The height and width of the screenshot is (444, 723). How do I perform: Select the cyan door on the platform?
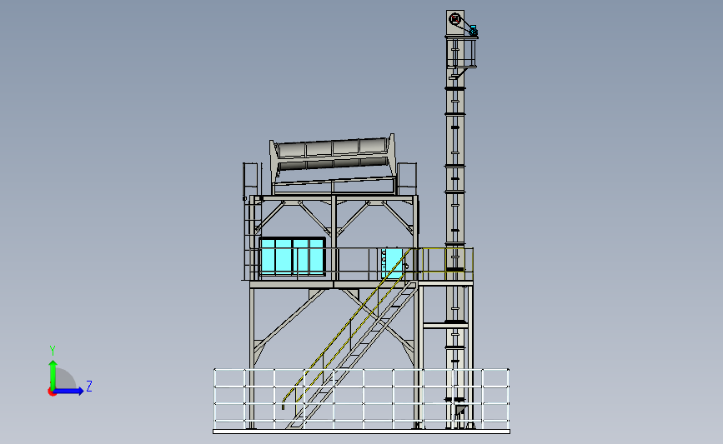392,263
